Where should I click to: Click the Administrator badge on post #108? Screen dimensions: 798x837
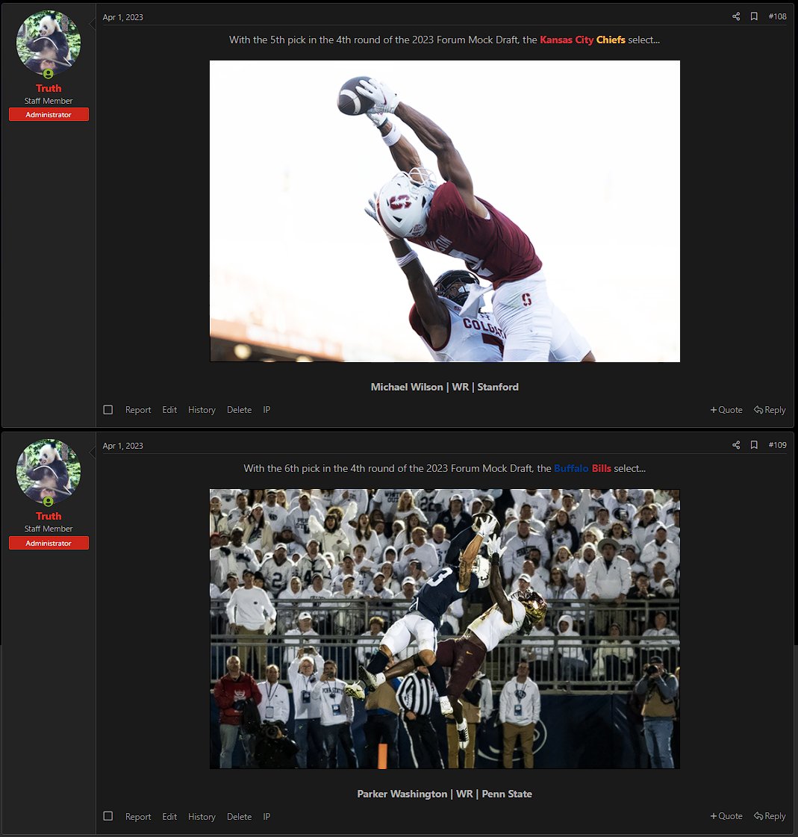point(49,114)
